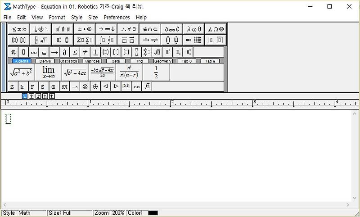
Task: Open the boxes templates palette
Action: coord(216,40)
